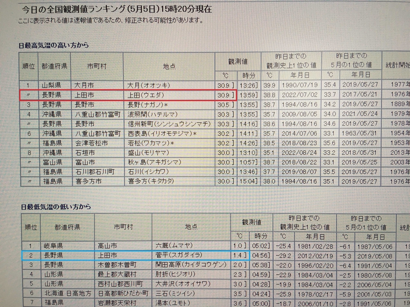Click the 山梨県 prefecture cell
The height and width of the screenshot is (307, 410).
52,85
